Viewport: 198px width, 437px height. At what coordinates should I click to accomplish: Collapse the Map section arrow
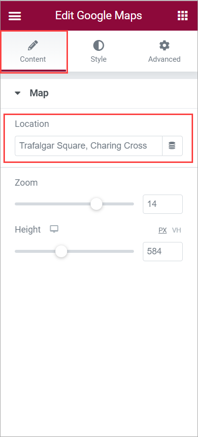click(x=18, y=93)
